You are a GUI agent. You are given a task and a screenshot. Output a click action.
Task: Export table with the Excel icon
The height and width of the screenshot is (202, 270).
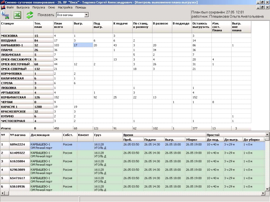pyautogui.click(x=17, y=15)
